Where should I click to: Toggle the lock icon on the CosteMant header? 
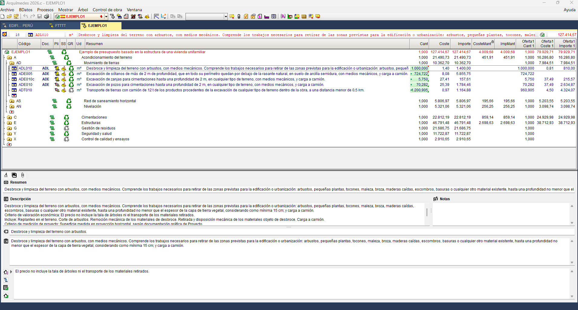click(492, 42)
